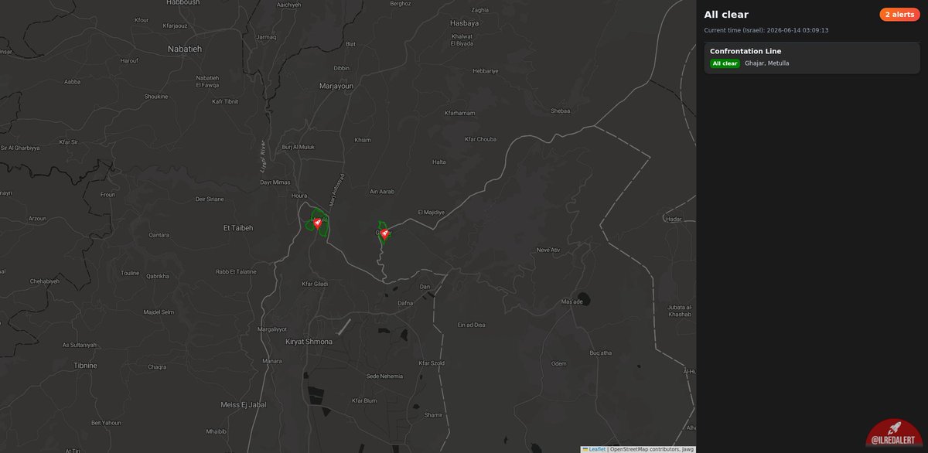
Task: Click the Kiryat Shmona map label
Action: (x=309, y=342)
